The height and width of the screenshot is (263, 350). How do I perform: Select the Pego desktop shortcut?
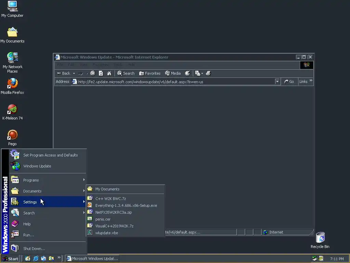(x=12, y=138)
